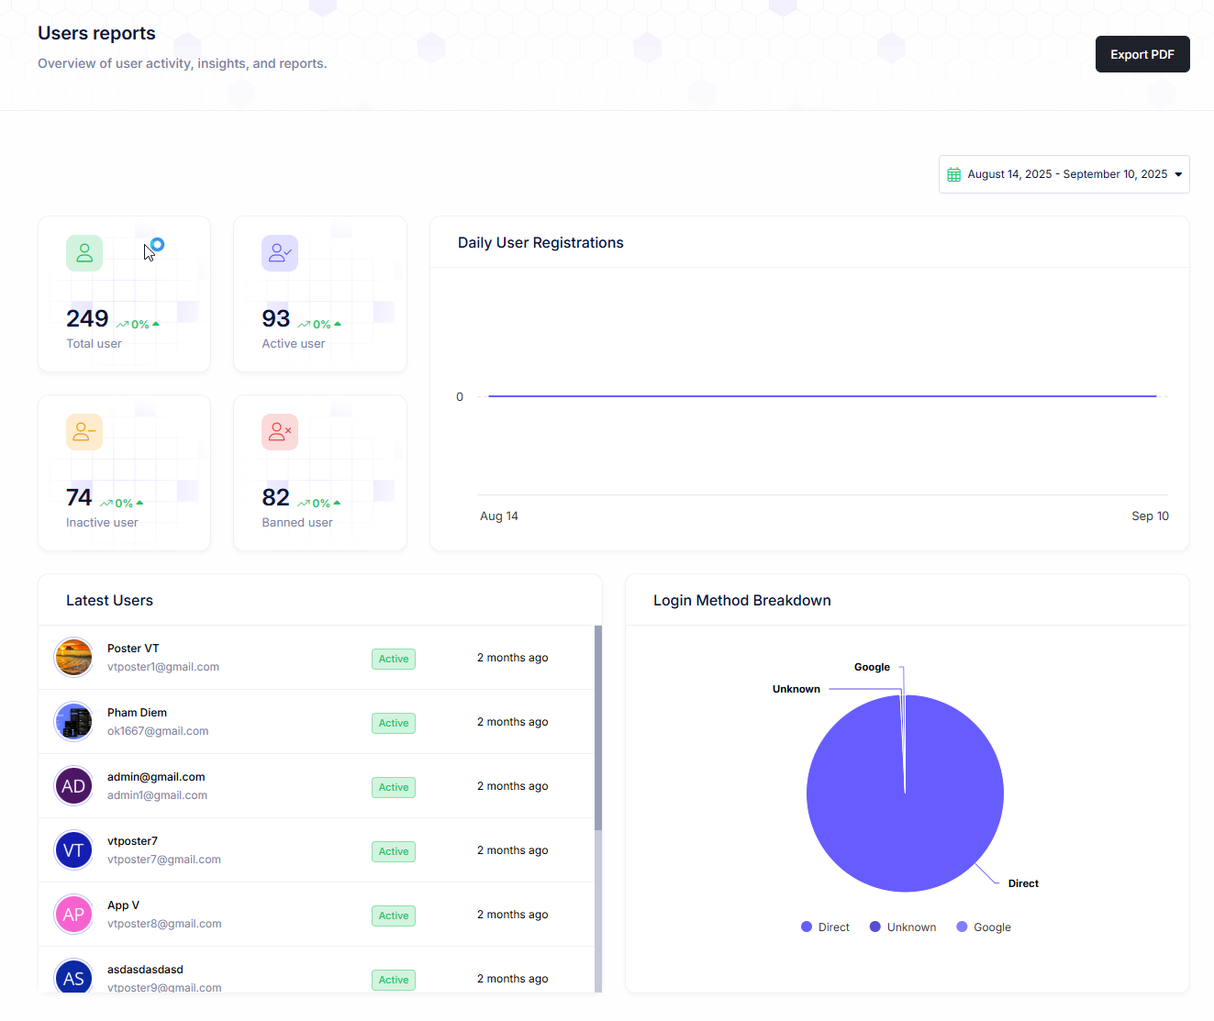Toggle the Direct legend item
Viewport: 1214px width, 1021px height.
click(x=825, y=927)
